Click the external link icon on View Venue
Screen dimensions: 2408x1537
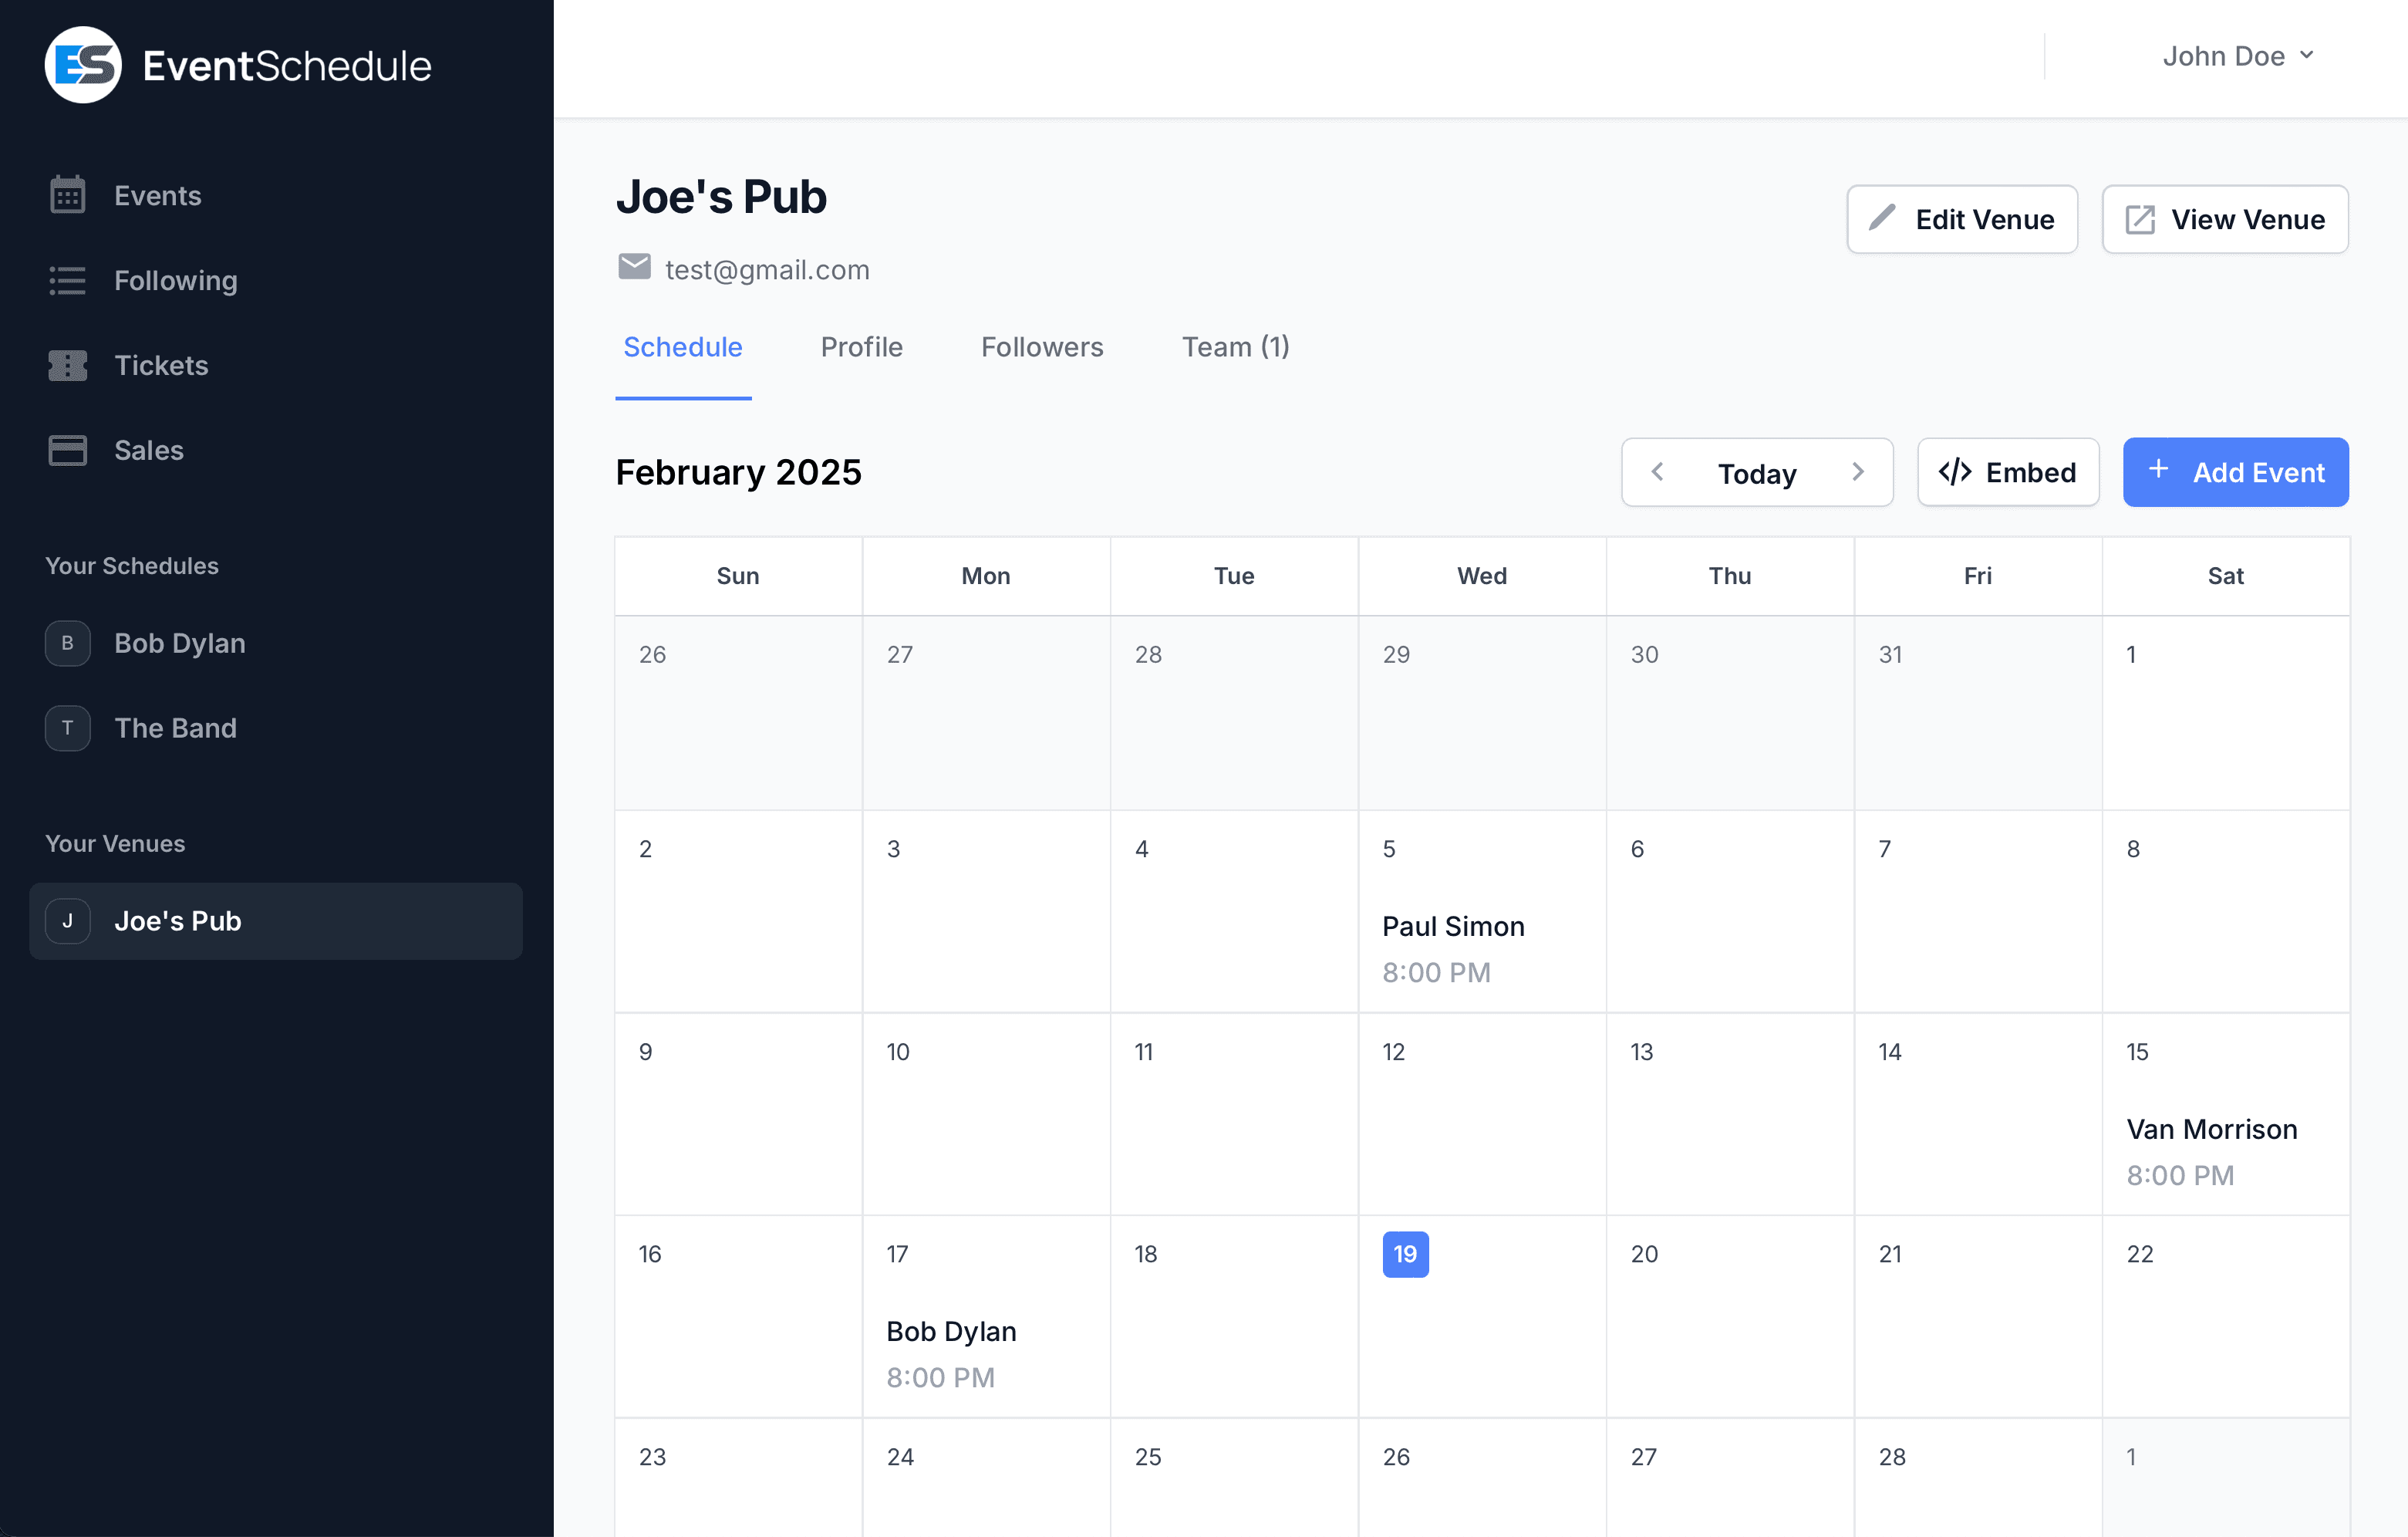[2140, 219]
